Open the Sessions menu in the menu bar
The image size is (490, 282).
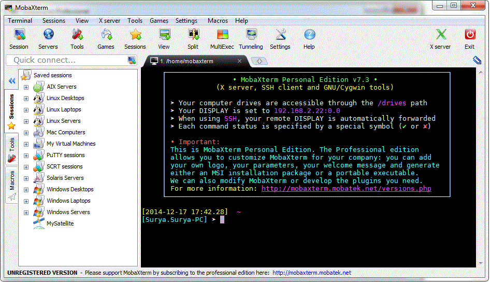54,21
